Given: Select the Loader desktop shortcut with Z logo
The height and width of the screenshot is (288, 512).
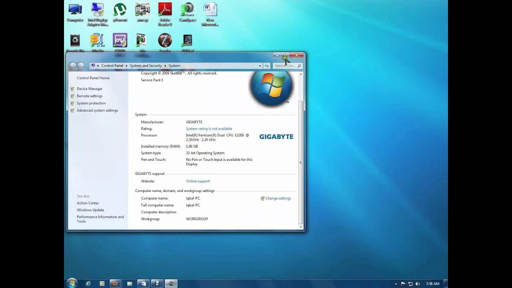Looking at the screenshot, I should point(165,42).
